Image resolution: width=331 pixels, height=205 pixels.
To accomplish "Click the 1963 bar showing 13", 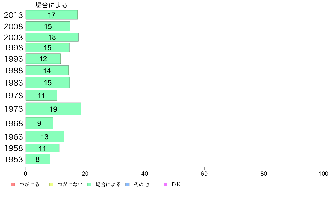I will pyautogui.click(x=45, y=136).
